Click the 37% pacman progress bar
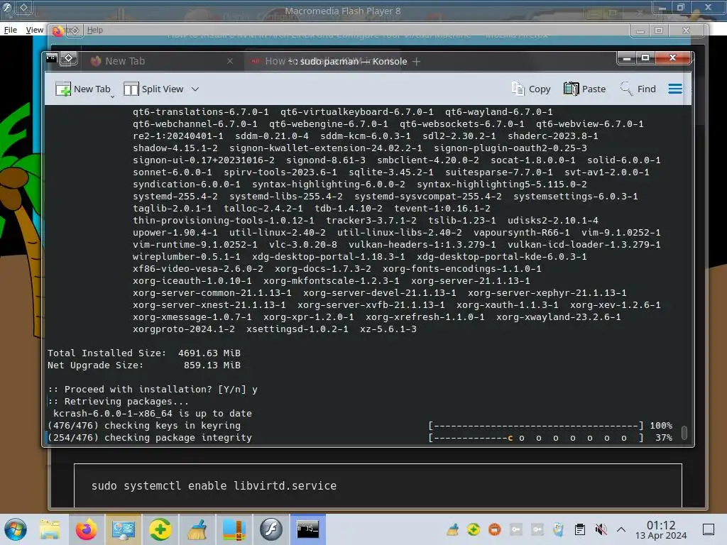 click(x=536, y=437)
